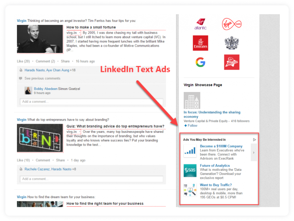Open the branding advice quiz article title
Image resolution: width=294 pixels, height=221 pixels.
(x=115, y=126)
